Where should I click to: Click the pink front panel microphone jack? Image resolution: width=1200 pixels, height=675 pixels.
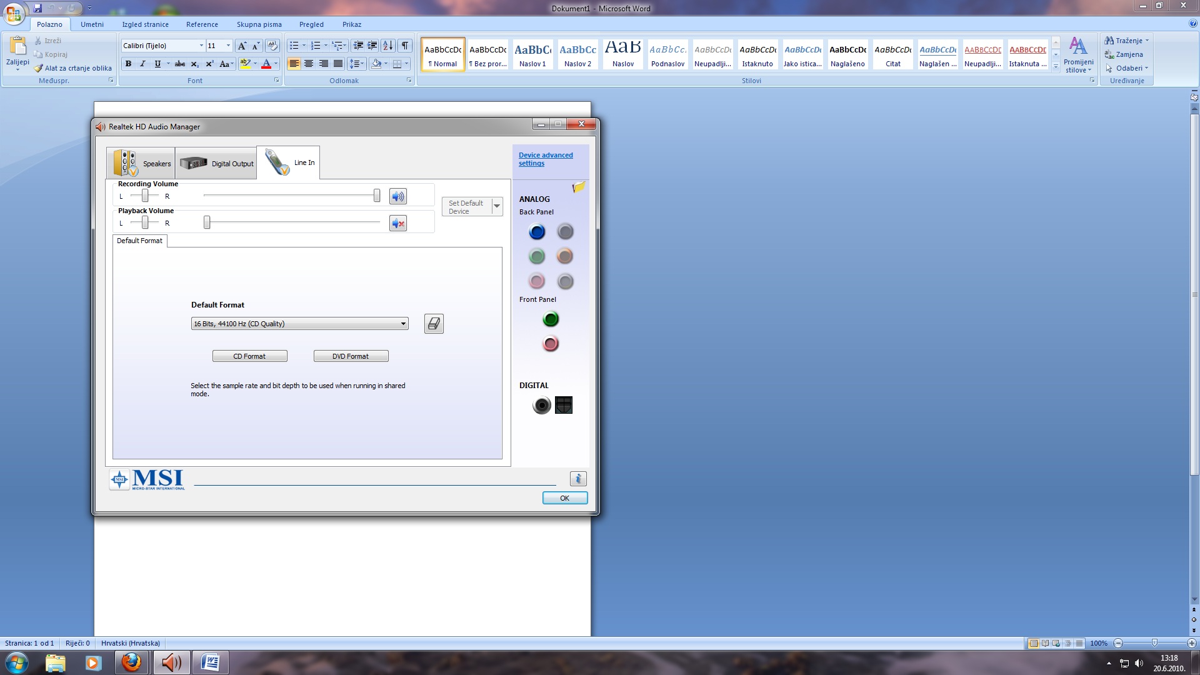click(550, 344)
